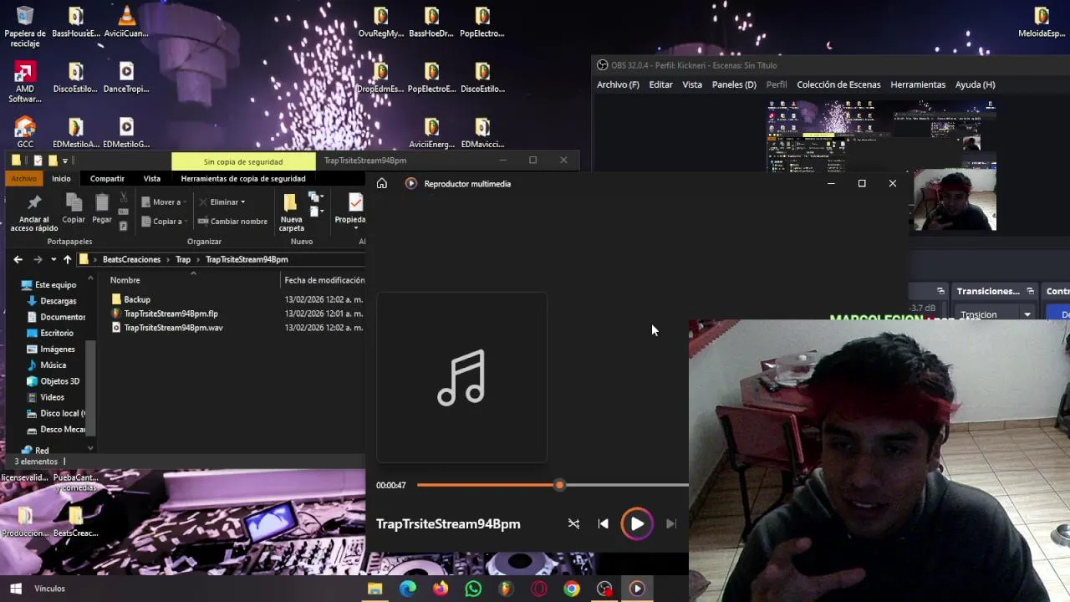This screenshot has height=602, width=1070.
Task: Open Vista menu in OBS
Action: [692, 84]
